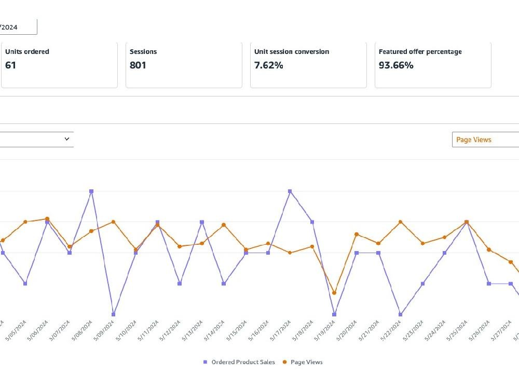Open the Unit session conversion card
The height and width of the screenshot is (389, 519).
pos(308,65)
